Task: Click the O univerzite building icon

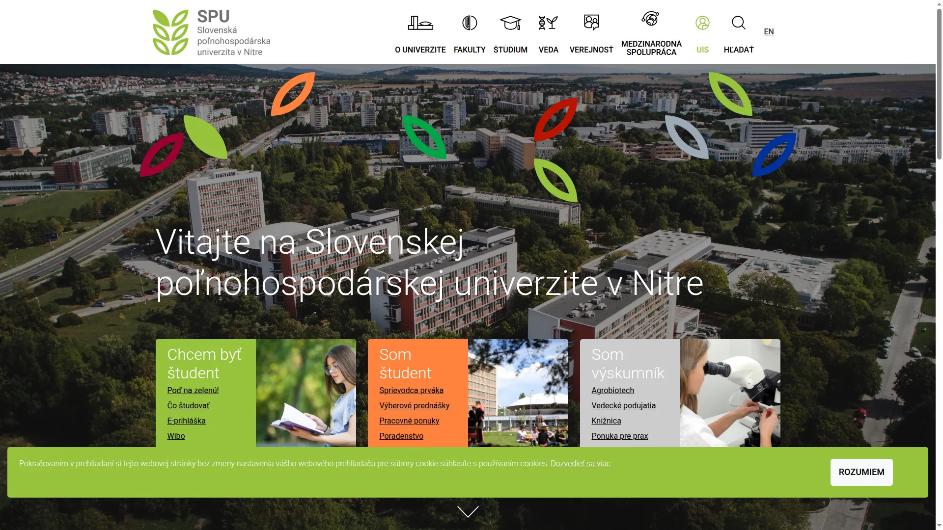Action: click(420, 23)
